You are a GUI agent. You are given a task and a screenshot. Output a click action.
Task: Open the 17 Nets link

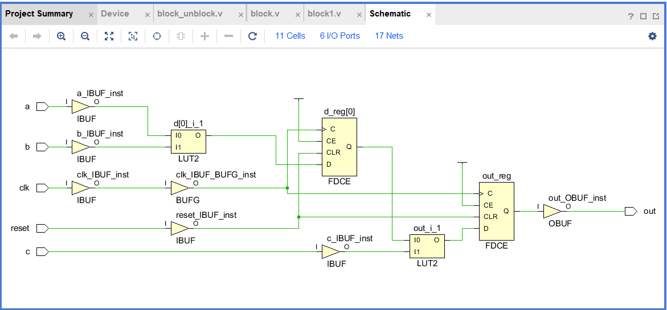(389, 36)
